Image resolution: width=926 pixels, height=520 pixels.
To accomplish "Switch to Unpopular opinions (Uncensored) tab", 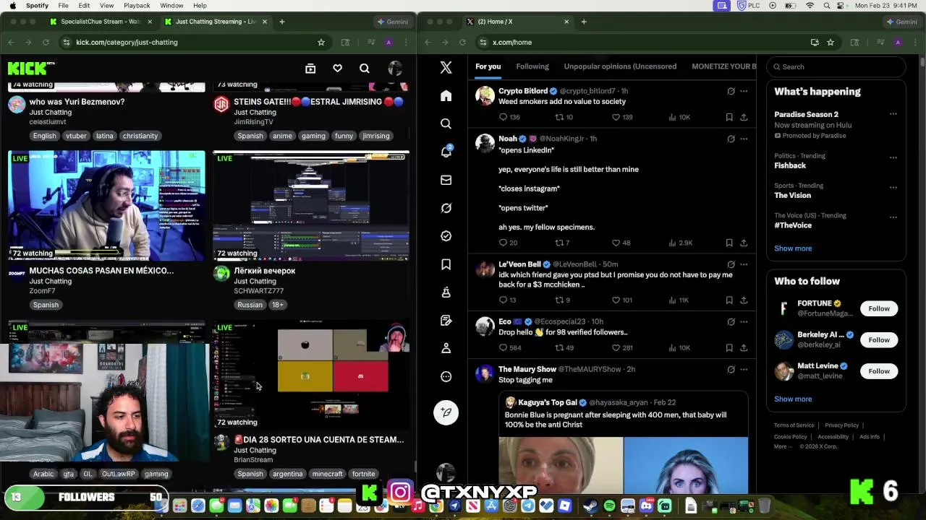I will [620, 66].
